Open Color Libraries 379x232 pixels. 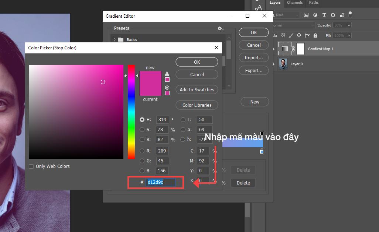(x=197, y=105)
